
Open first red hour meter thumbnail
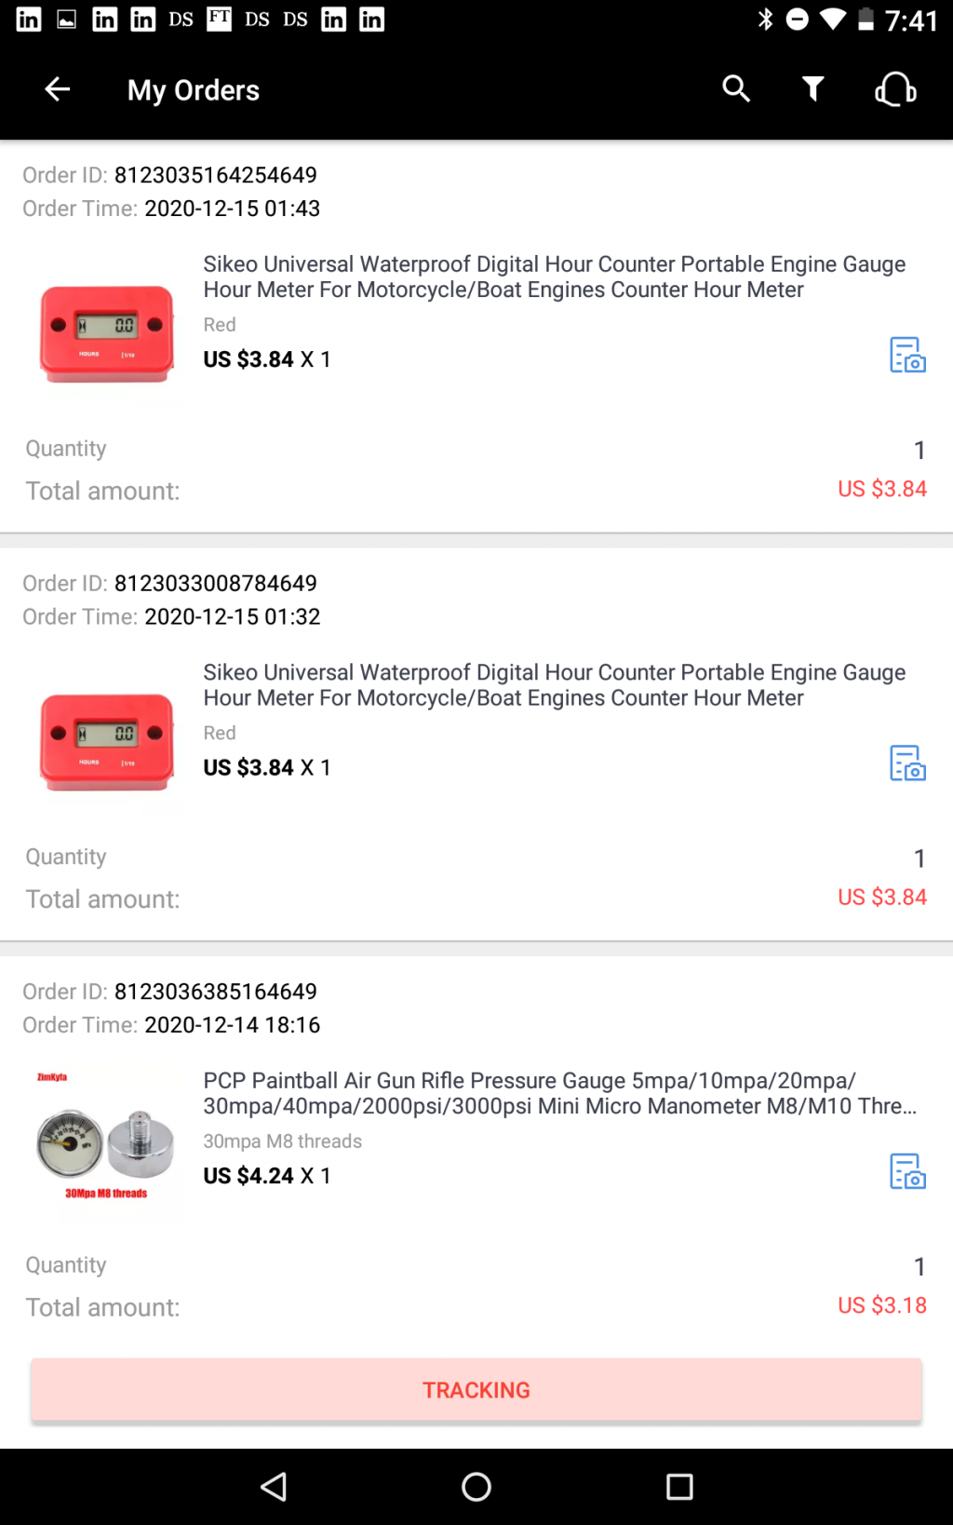[x=106, y=334]
